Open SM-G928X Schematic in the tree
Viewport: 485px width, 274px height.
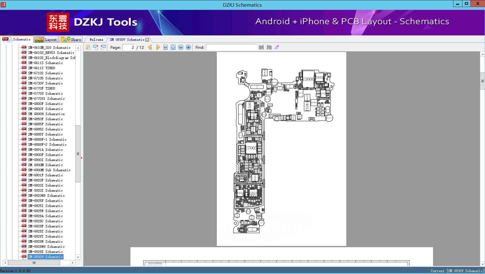coord(45,252)
